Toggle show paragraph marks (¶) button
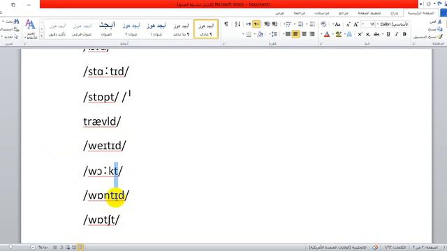This screenshot has height=251, width=447. (x=226, y=24)
